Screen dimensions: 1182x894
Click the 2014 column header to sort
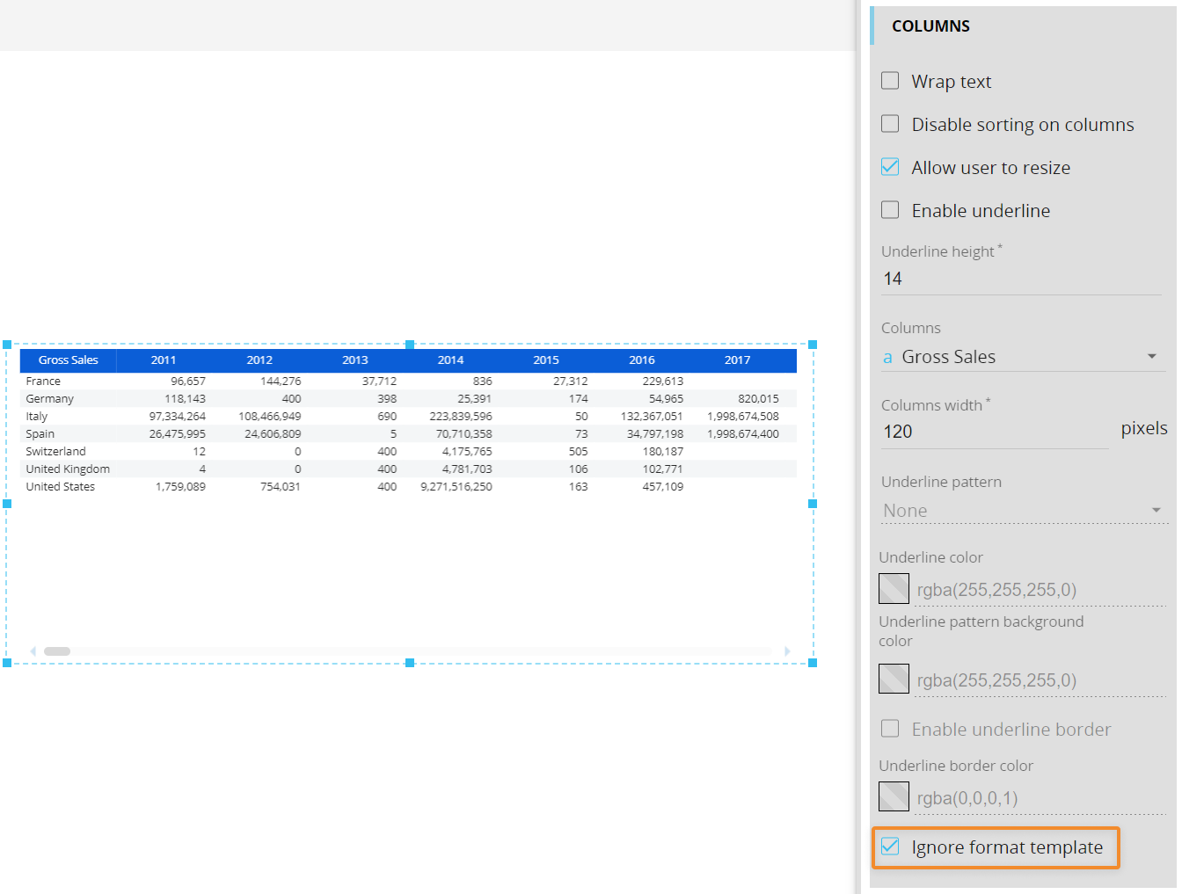pos(450,360)
